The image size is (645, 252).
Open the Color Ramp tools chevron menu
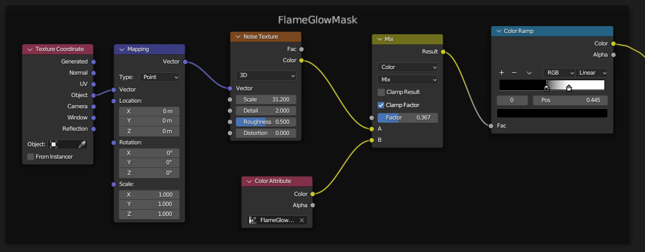click(x=529, y=73)
